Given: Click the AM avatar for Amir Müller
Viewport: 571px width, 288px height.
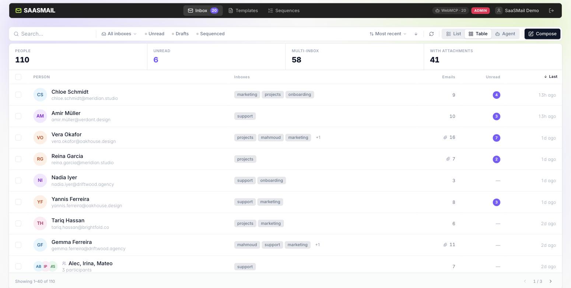Looking at the screenshot, I should coord(40,116).
